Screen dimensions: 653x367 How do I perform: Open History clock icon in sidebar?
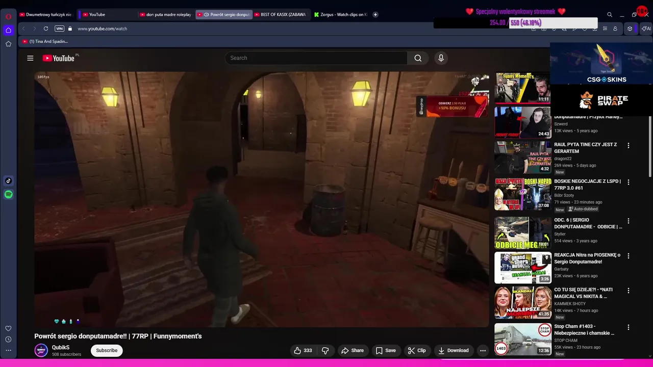8,339
